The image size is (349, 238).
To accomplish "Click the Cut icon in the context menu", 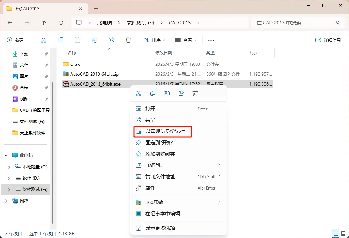I will [x=139, y=93].
